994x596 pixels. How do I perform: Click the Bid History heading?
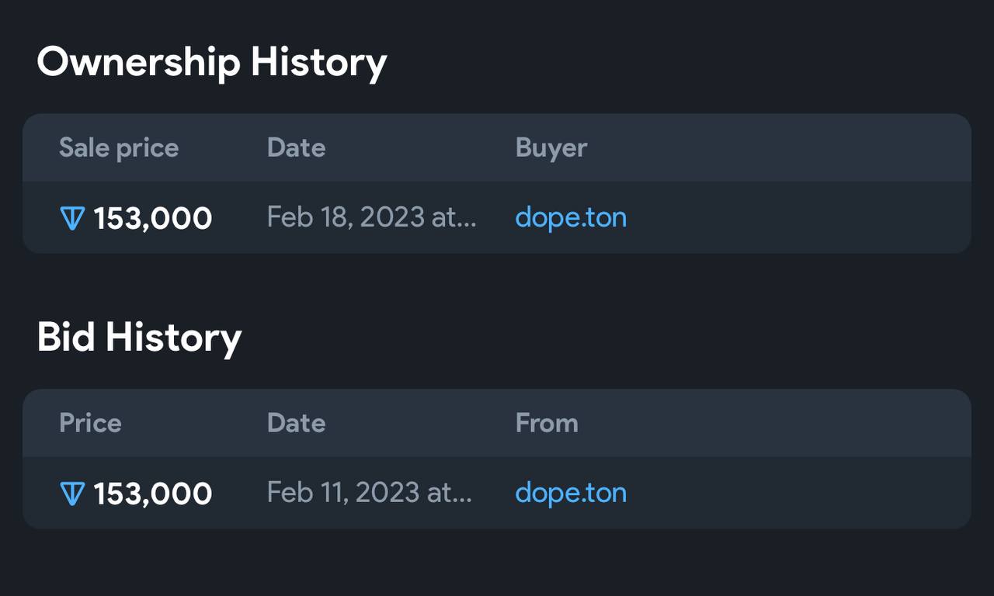[x=139, y=338]
